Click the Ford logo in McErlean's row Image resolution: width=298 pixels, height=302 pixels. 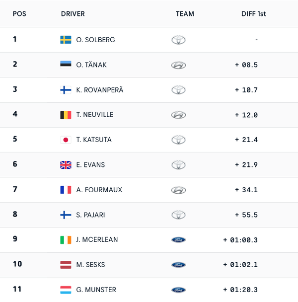[178, 240]
